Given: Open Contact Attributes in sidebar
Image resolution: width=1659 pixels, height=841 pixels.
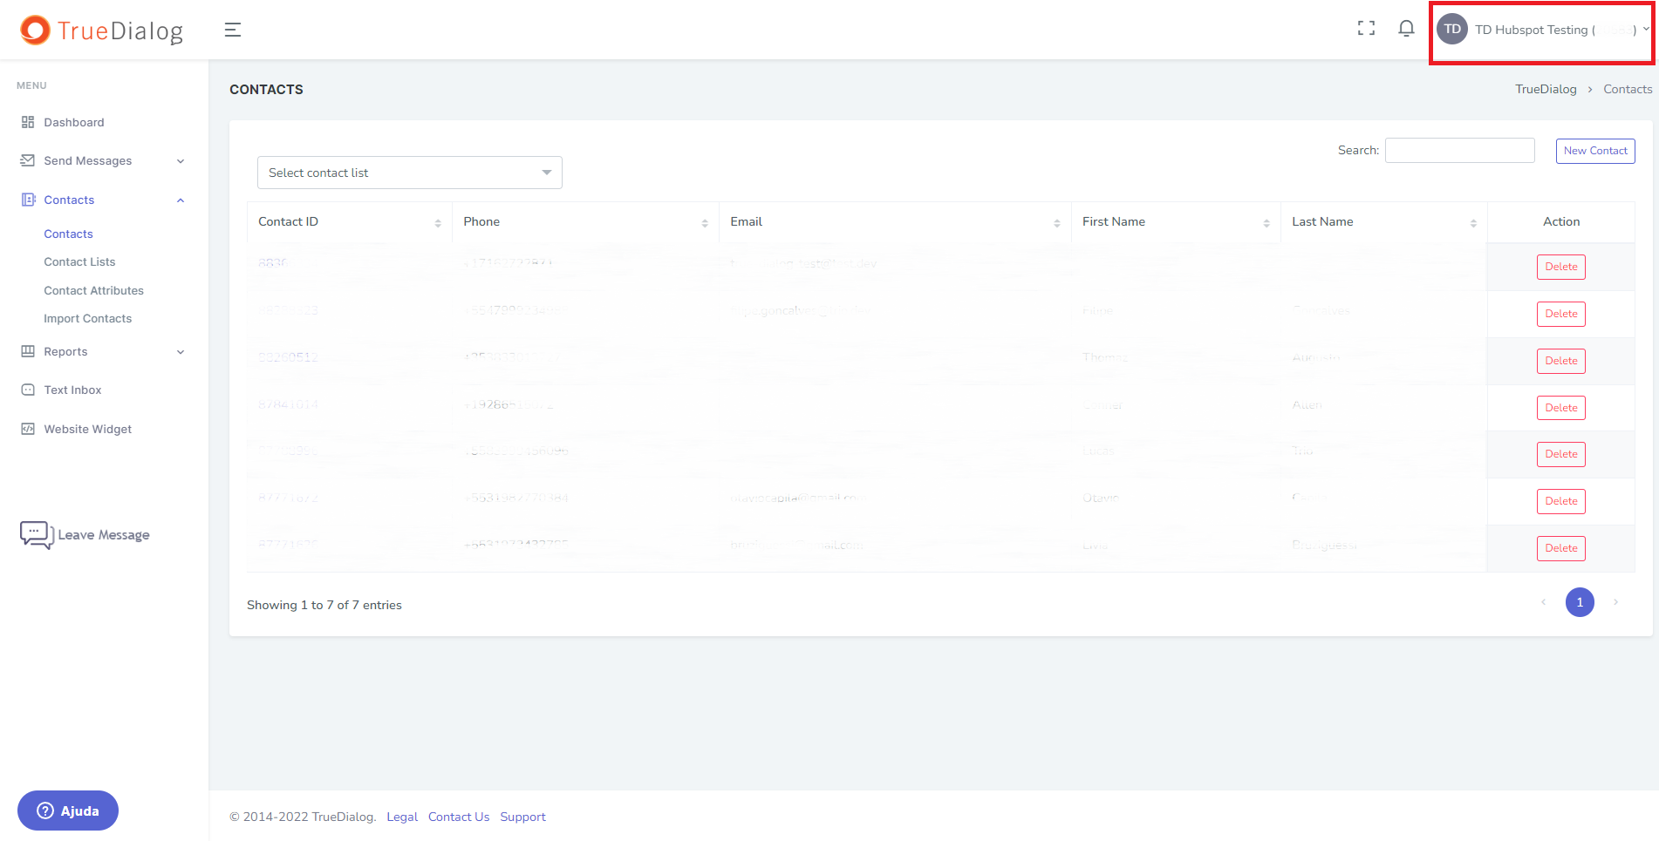Looking at the screenshot, I should point(93,290).
